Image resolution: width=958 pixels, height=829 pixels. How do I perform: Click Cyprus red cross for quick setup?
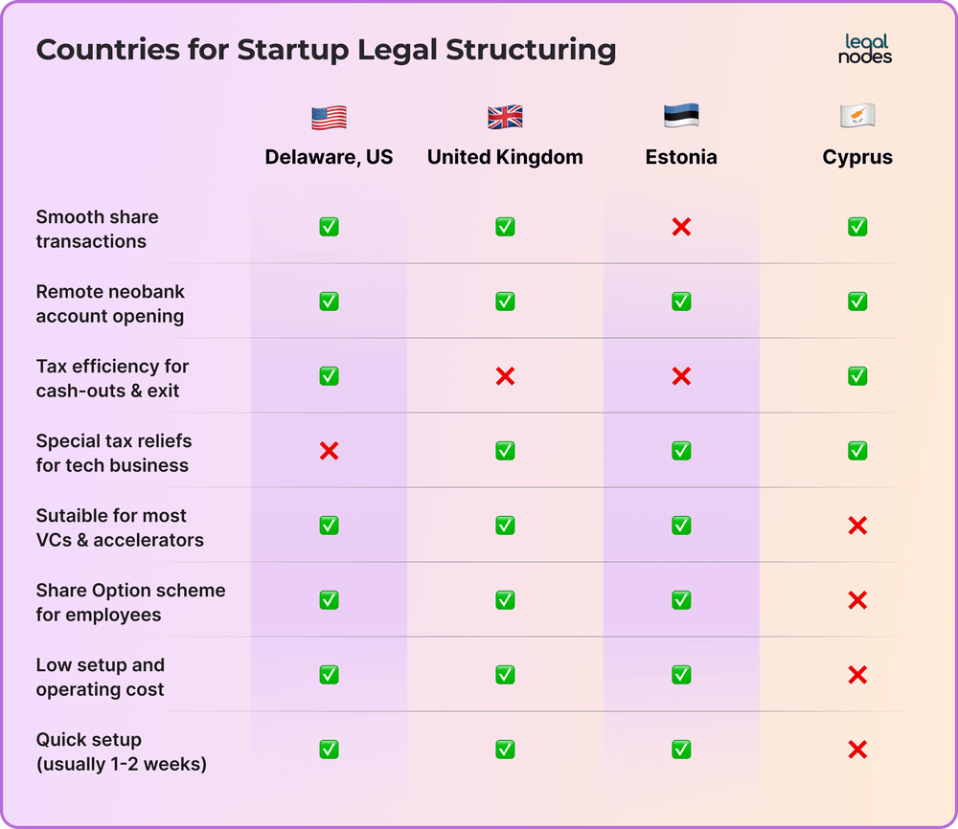[857, 749]
